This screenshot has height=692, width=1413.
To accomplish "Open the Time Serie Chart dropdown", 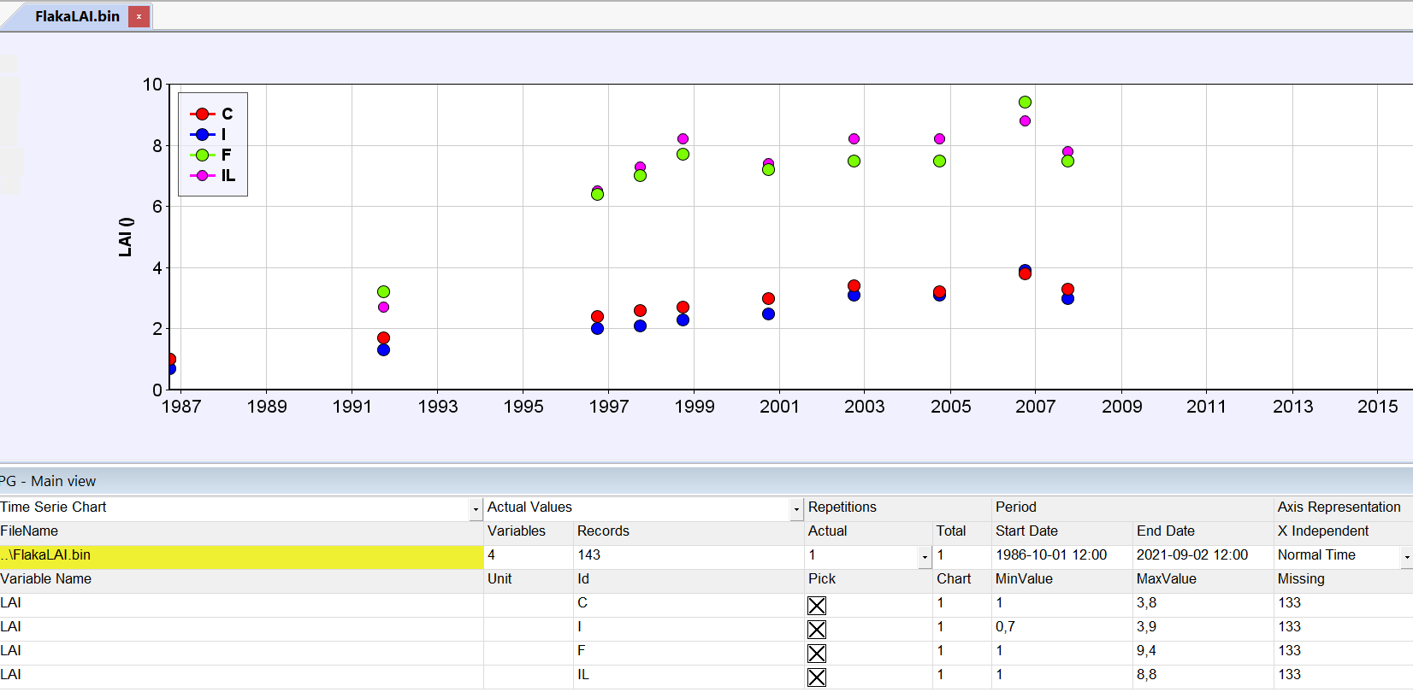I will click(x=476, y=509).
